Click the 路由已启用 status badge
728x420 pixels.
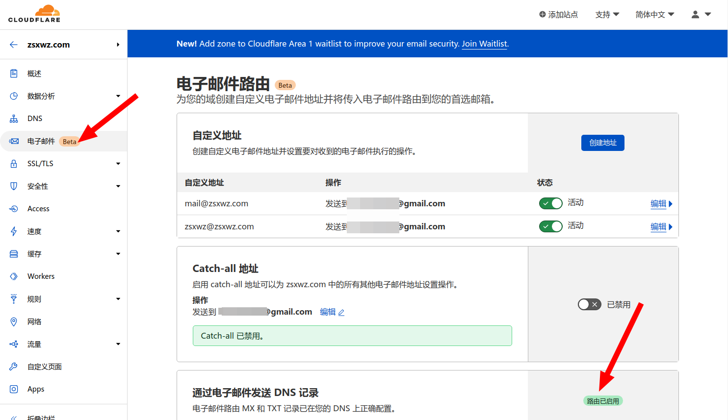point(603,401)
